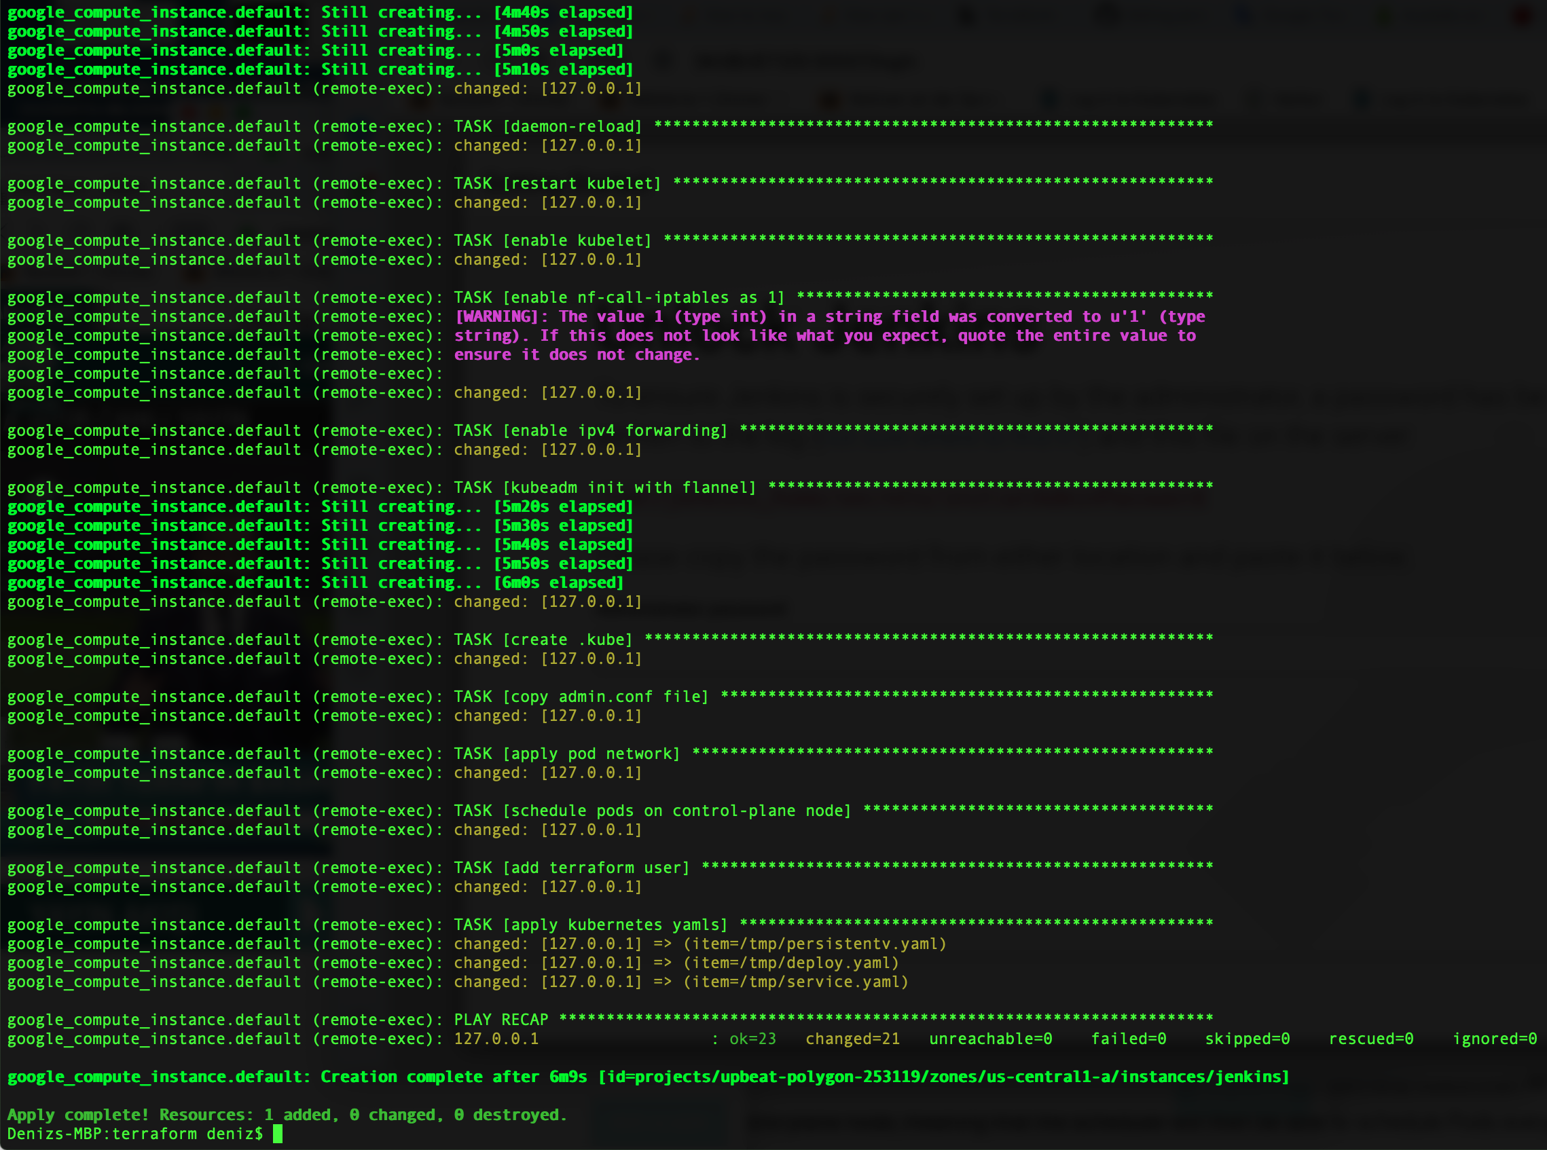Image resolution: width=1547 pixels, height=1150 pixels.
Task: Click the '[5m10s elapsed]' text
Action: 563,70
